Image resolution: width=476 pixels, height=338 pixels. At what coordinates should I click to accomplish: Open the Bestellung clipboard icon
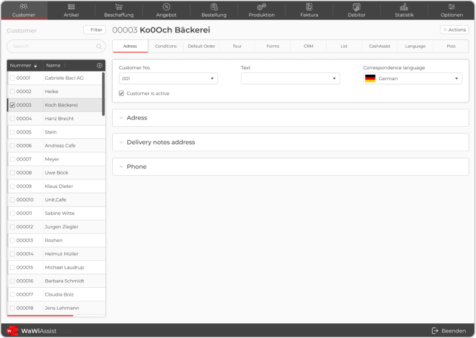[x=214, y=6]
